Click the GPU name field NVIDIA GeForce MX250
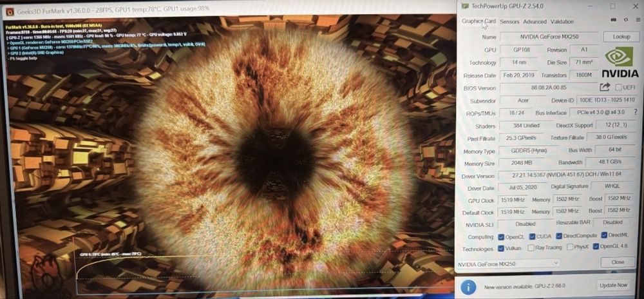 pos(549,37)
